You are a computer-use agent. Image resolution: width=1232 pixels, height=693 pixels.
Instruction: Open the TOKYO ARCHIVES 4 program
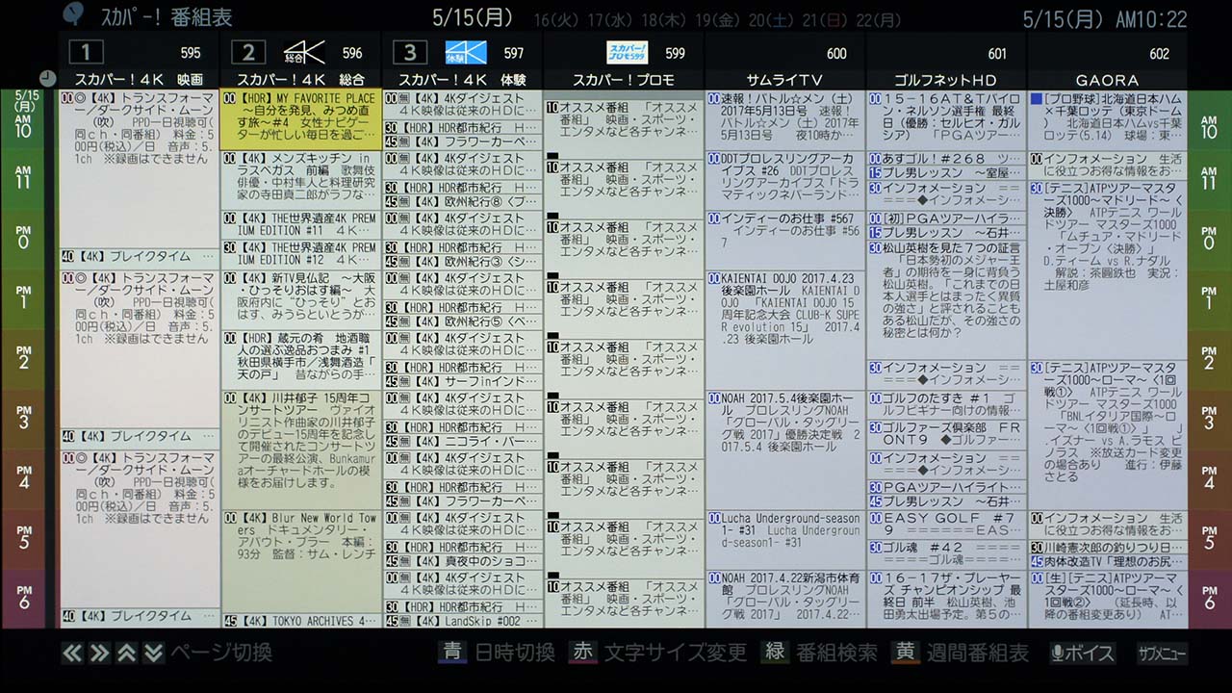tap(301, 621)
